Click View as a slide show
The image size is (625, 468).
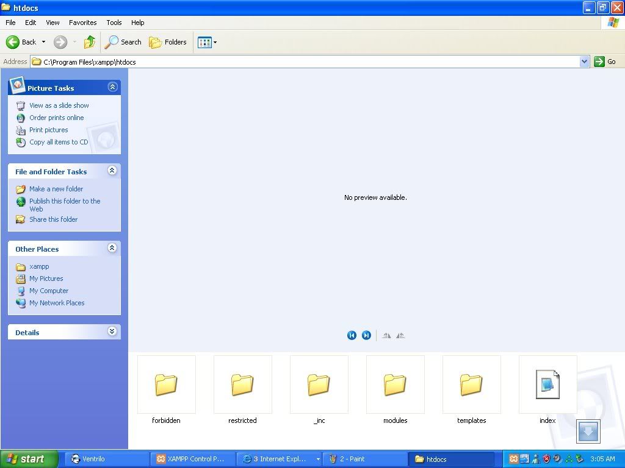click(59, 105)
